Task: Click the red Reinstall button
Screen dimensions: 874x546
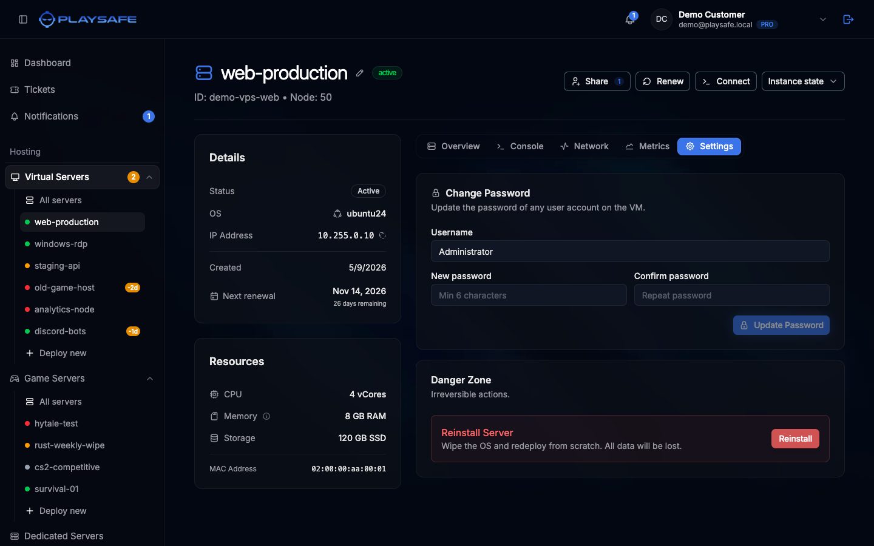Action: pos(795,439)
